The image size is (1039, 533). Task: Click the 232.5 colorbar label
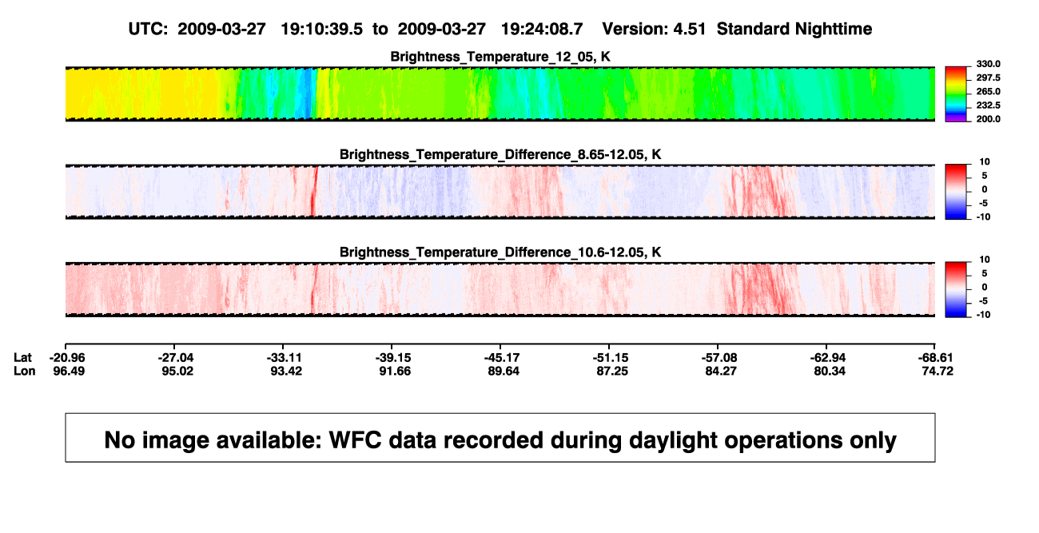click(987, 105)
